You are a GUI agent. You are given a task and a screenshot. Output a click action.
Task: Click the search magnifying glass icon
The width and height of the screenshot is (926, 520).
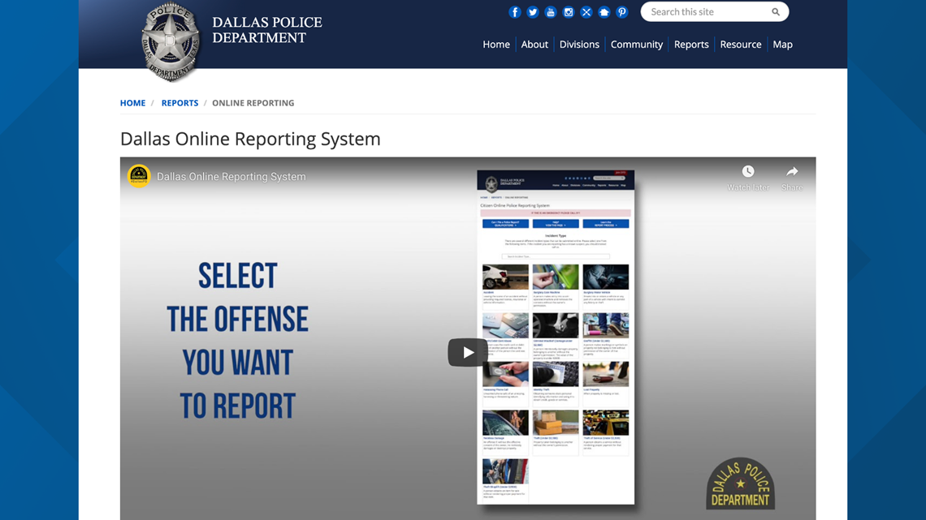tap(775, 11)
